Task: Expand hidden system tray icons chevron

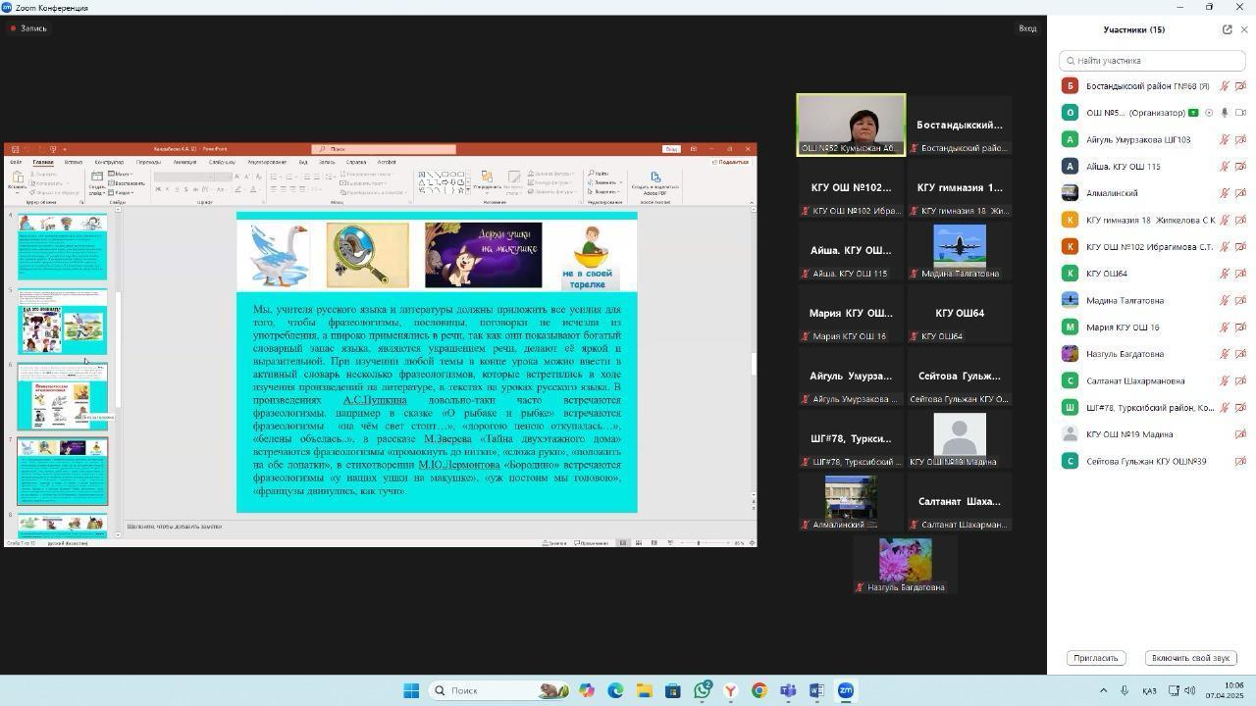Action: pyautogui.click(x=1103, y=690)
